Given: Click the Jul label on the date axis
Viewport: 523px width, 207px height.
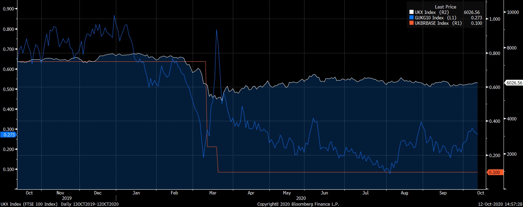Looking at the screenshot, I should point(365,193).
